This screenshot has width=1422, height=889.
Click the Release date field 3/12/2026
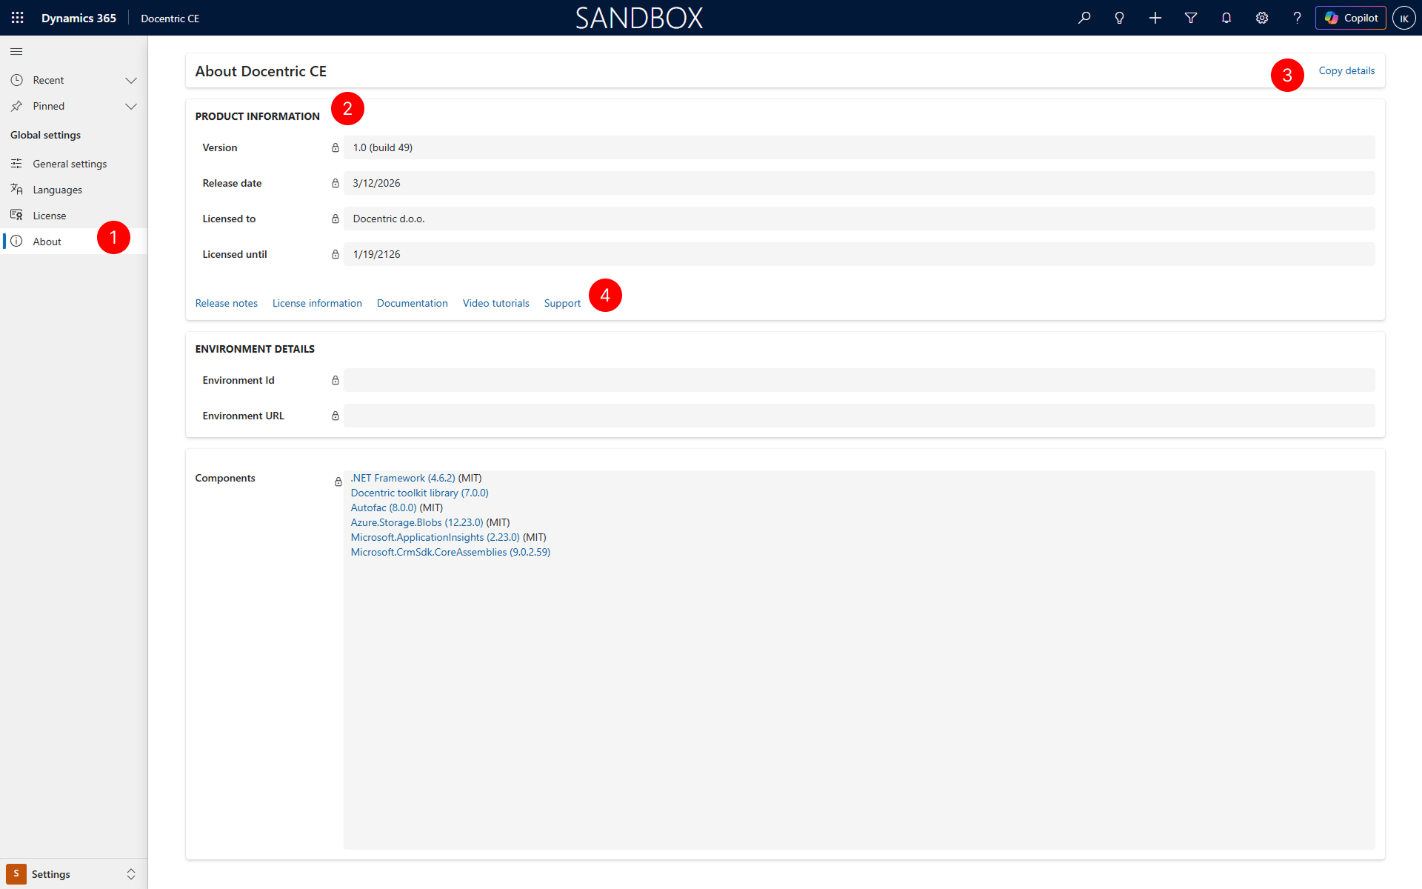pyautogui.click(x=859, y=183)
